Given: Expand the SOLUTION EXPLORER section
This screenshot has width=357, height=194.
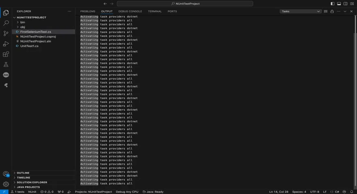Looking at the screenshot, I should coord(43,182).
